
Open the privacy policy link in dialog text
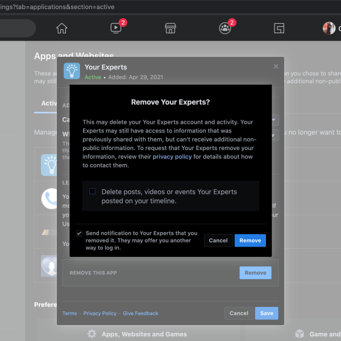point(172,157)
